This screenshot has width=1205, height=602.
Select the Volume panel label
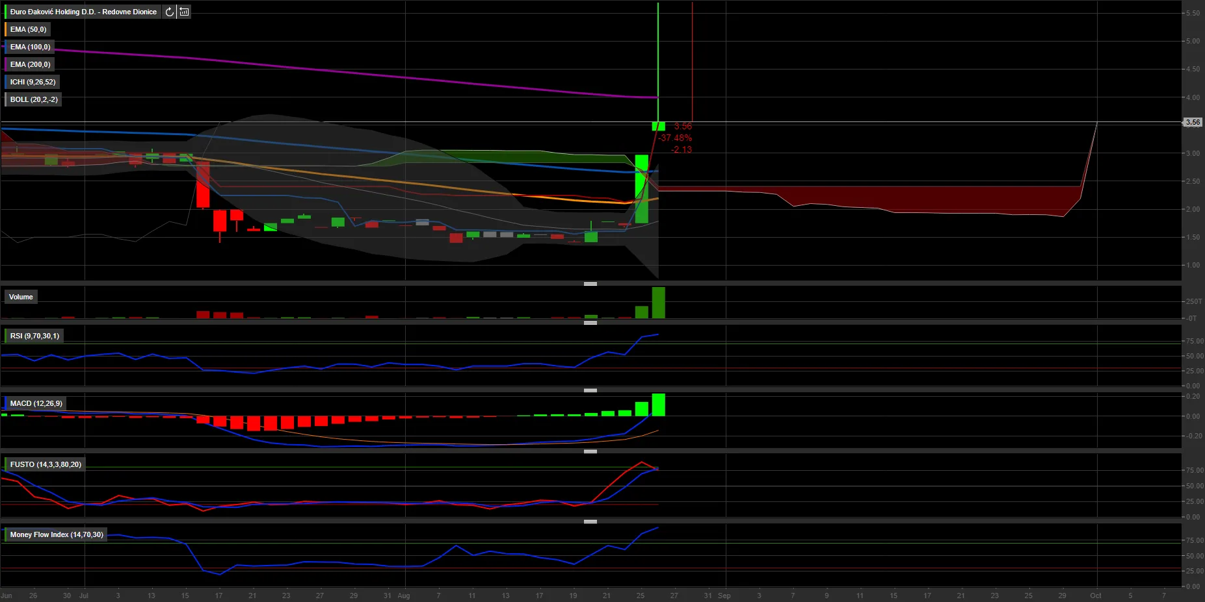point(21,297)
